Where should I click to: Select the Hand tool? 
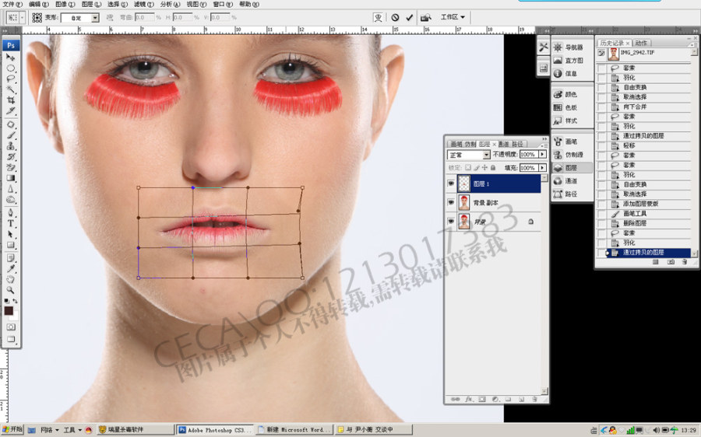pyautogui.click(x=11, y=280)
